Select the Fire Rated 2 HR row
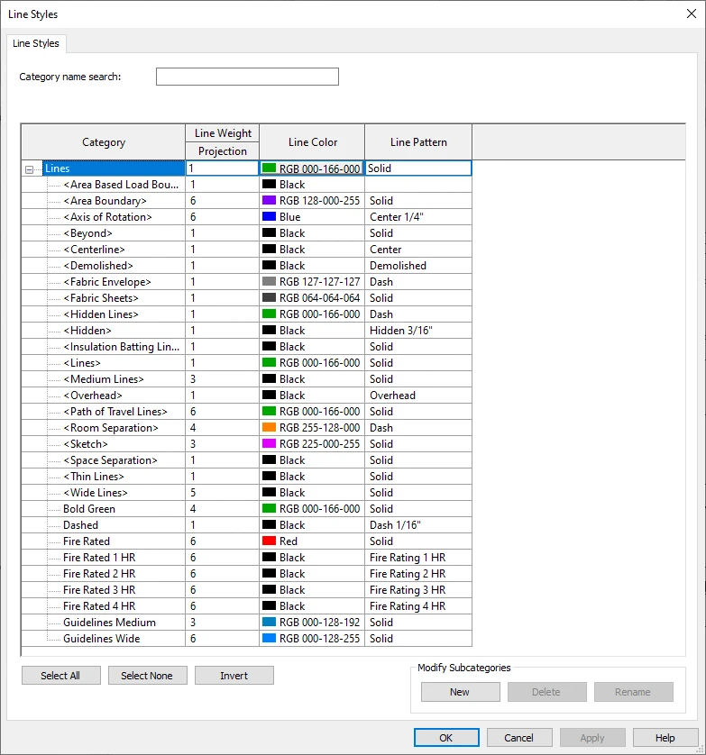The image size is (706, 755). point(99,574)
